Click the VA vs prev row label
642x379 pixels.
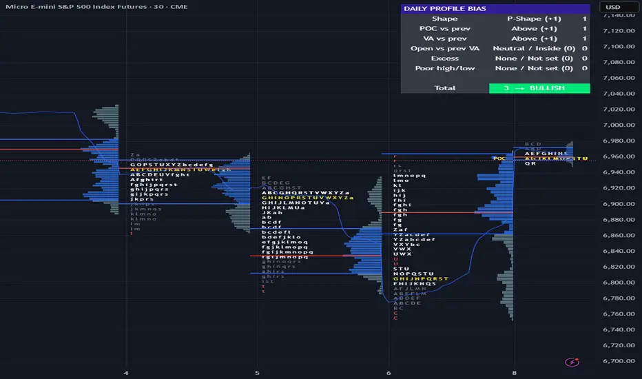(x=445, y=39)
